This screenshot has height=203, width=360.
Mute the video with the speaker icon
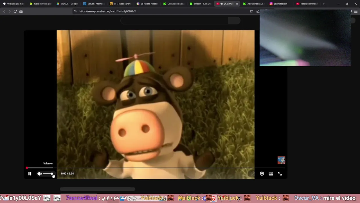tap(39, 174)
